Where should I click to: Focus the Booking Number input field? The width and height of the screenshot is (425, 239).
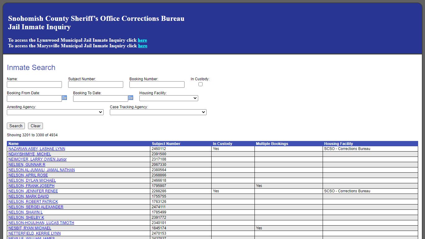click(x=157, y=85)
